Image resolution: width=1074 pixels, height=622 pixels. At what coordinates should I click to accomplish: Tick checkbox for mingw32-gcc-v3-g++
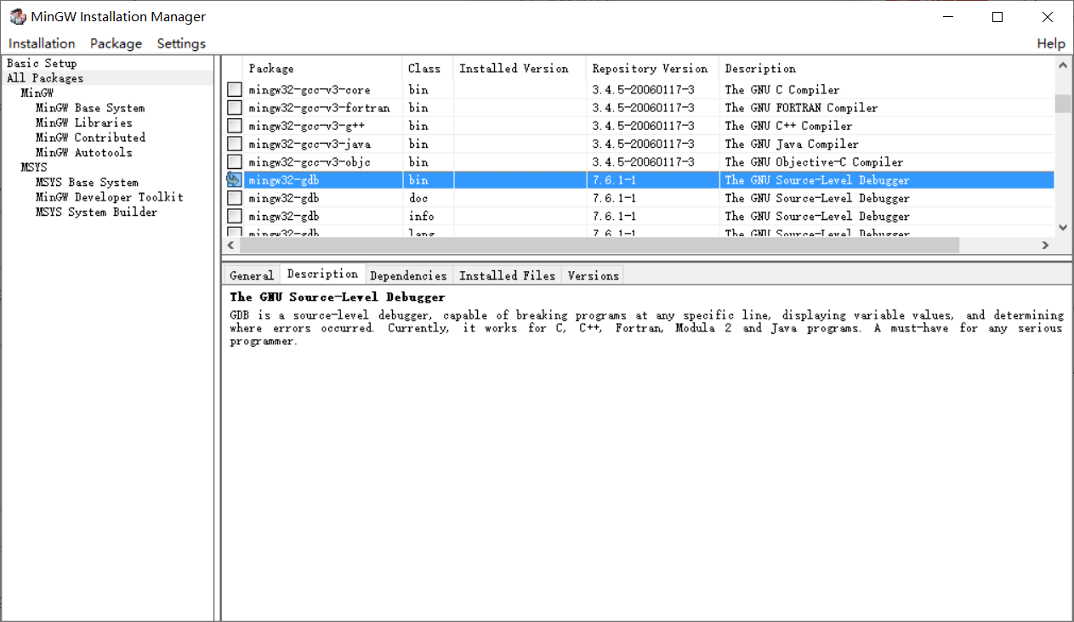pos(234,126)
